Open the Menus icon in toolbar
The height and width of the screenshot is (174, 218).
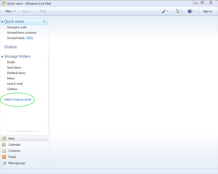click(177, 11)
